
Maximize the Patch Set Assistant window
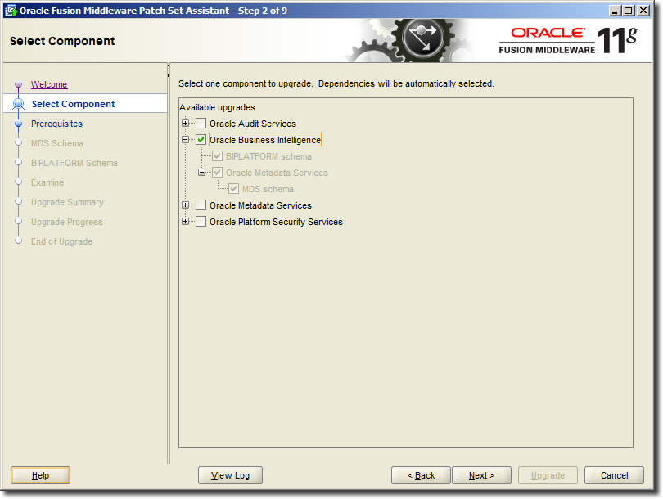(629, 10)
